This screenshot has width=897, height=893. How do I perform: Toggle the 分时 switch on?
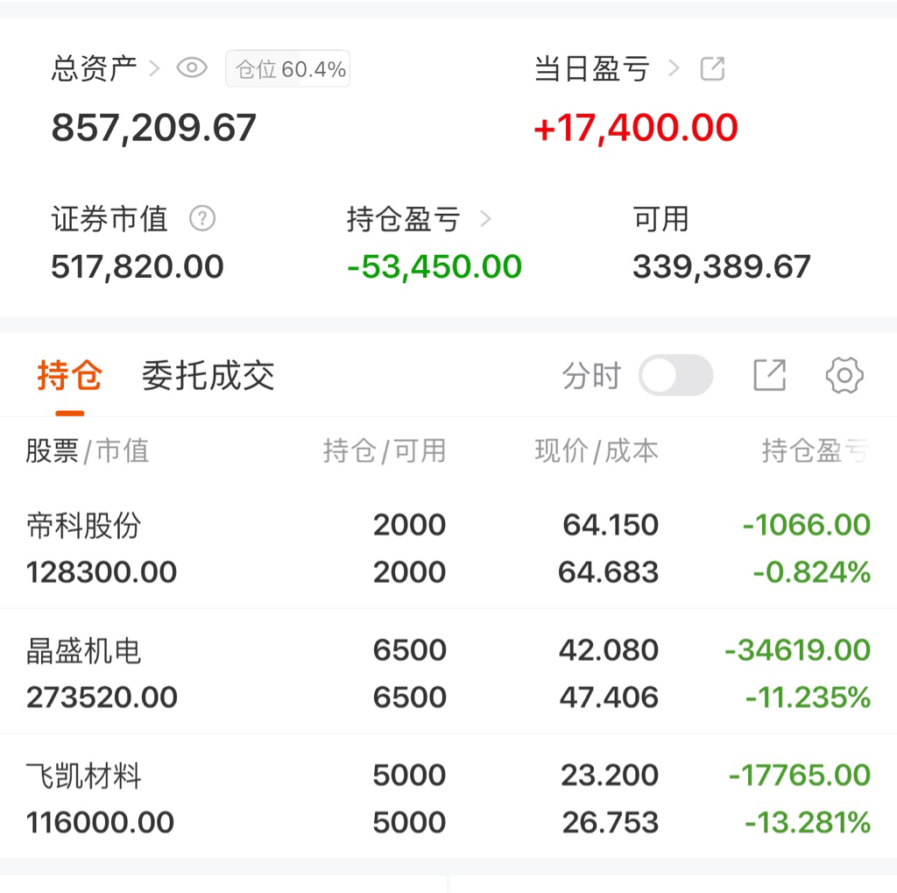pos(675,376)
